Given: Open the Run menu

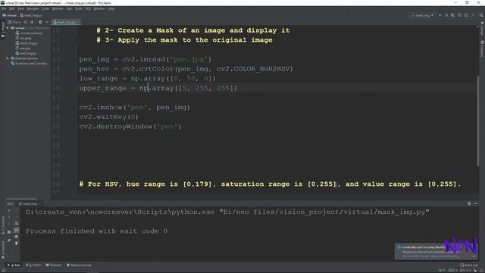Looking at the screenshot, I should (69, 8).
